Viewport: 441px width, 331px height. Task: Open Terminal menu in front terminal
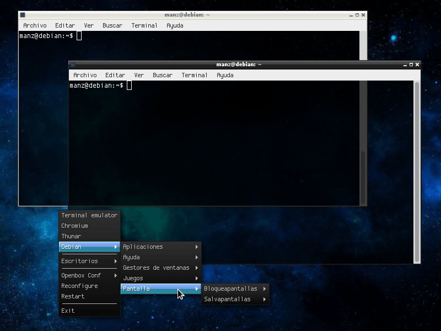(195, 75)
